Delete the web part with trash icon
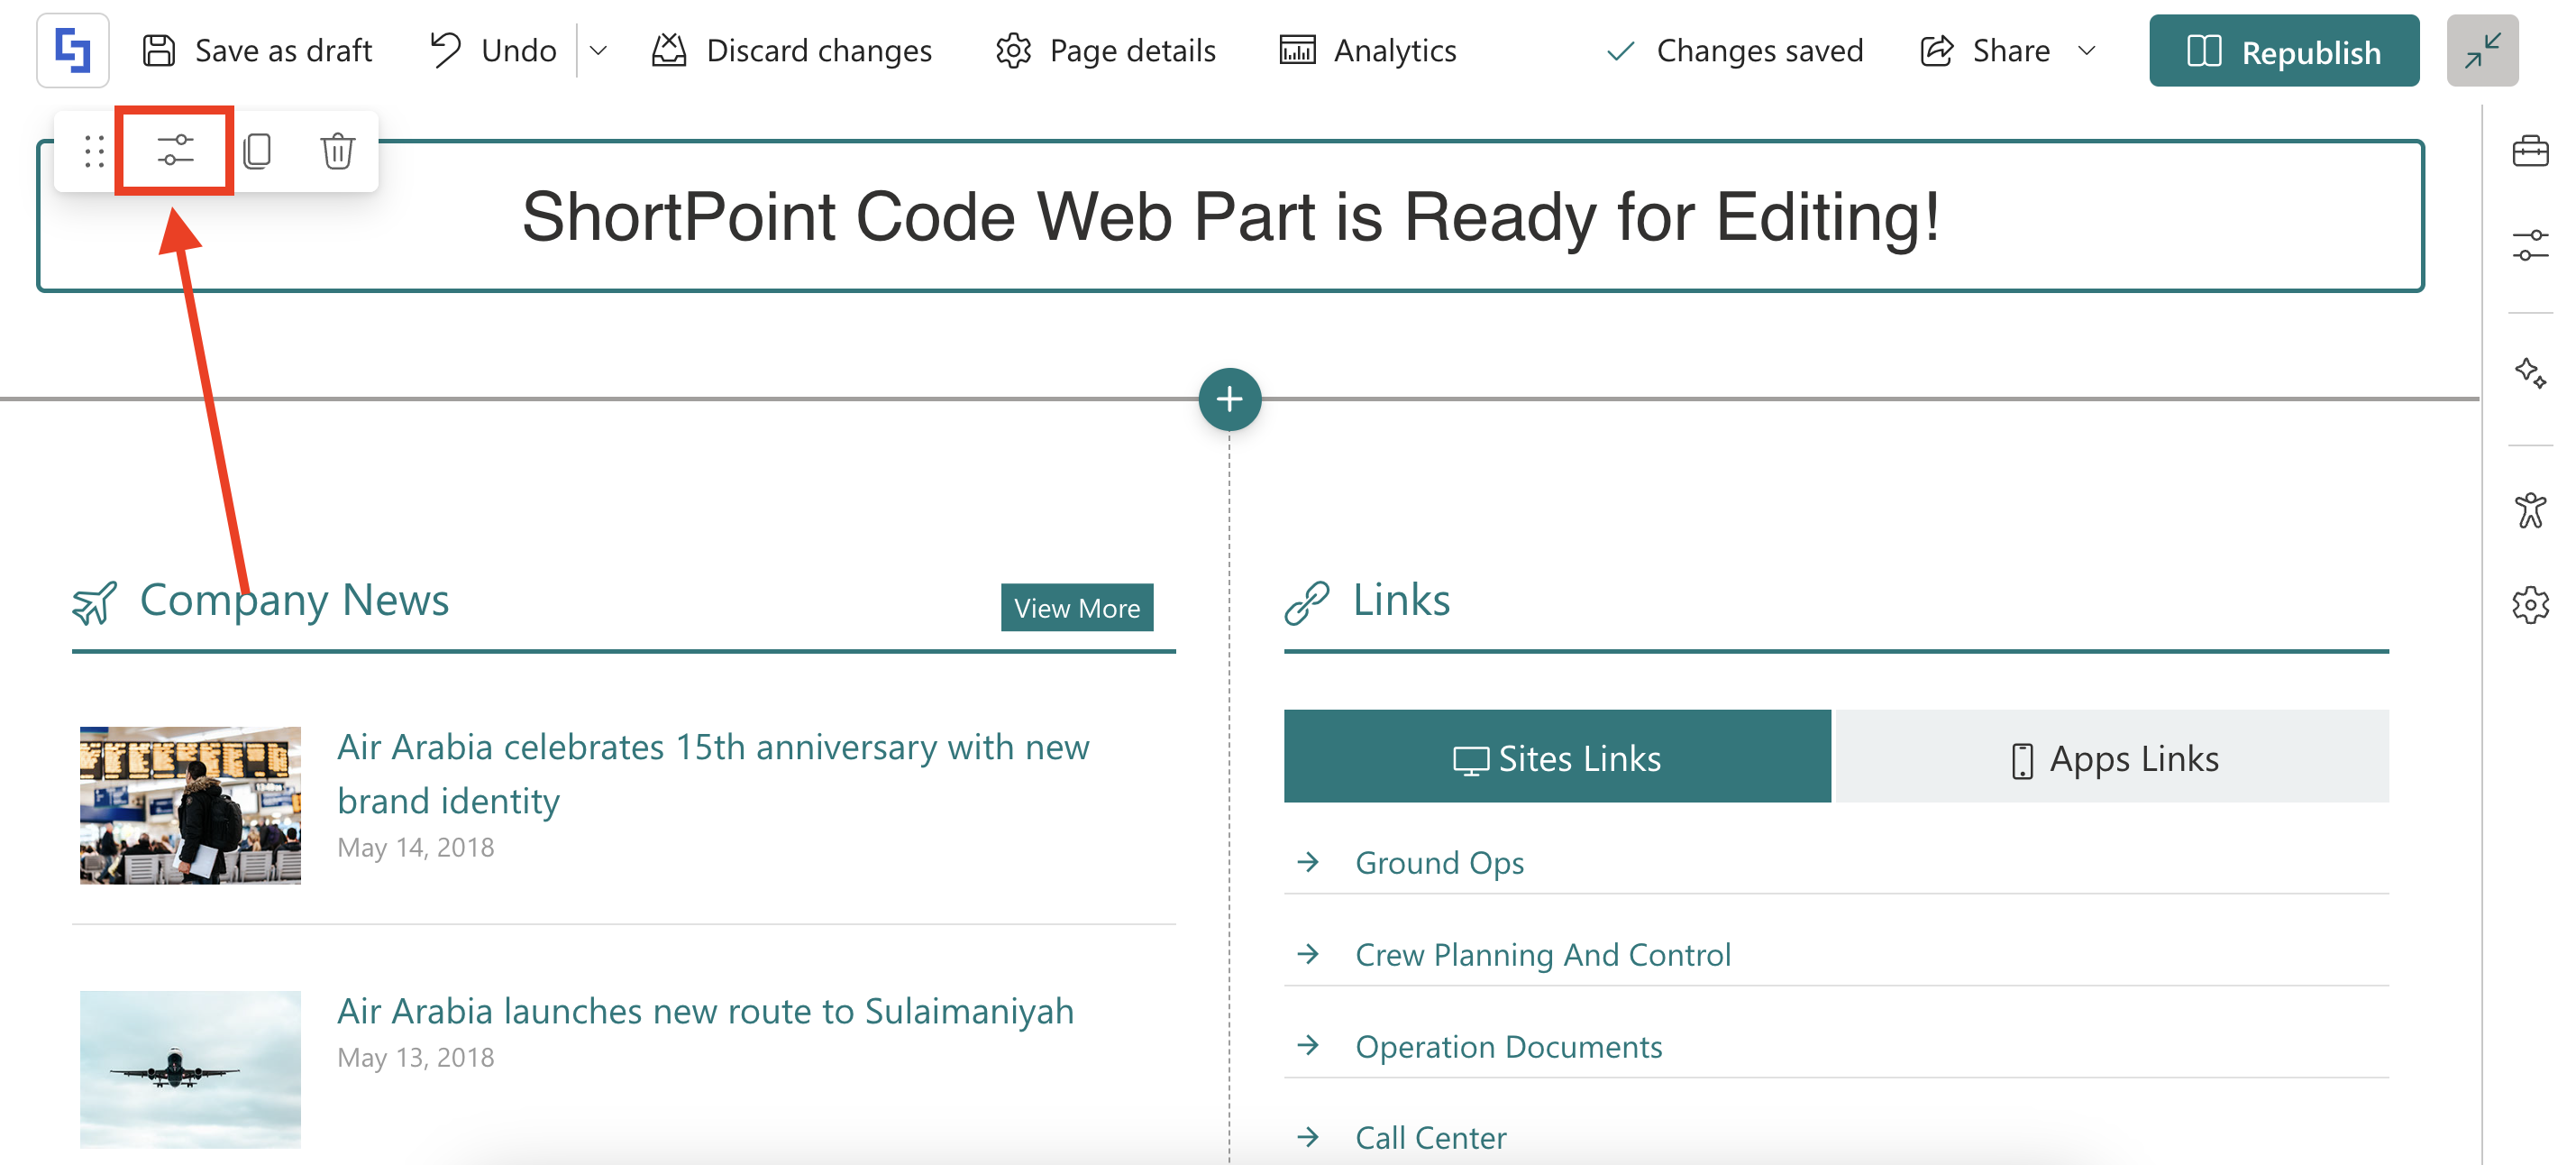This screenshot has width=2576, height=1165. [x=337, y=150]
